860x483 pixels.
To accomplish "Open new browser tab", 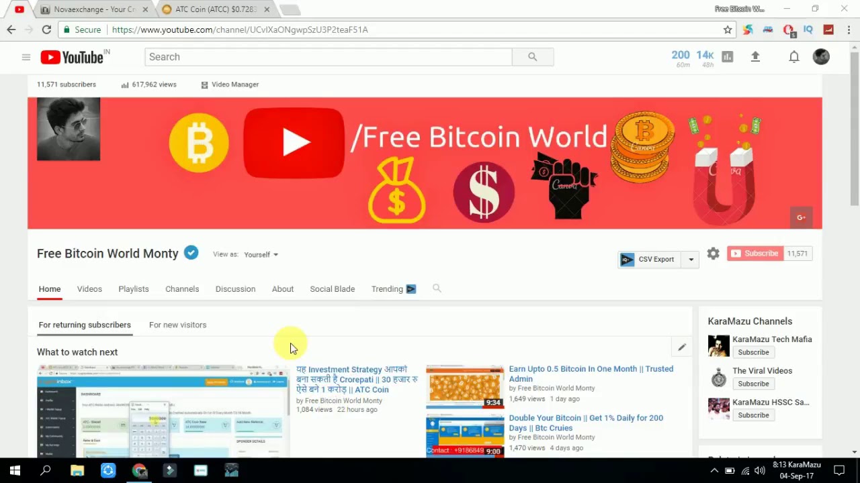I will [x=290, y=9].
